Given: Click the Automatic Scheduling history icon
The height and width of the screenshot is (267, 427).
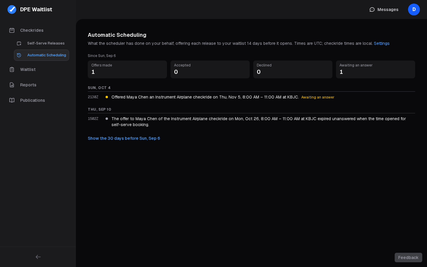Looking at the screenshot, I should tap(19, 55).
